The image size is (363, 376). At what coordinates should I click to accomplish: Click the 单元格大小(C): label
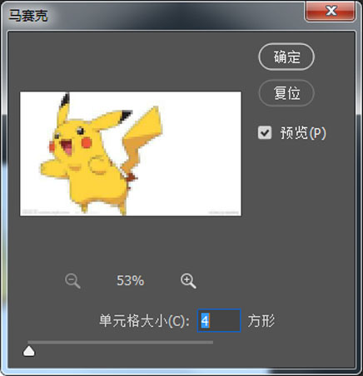(144, 321)
